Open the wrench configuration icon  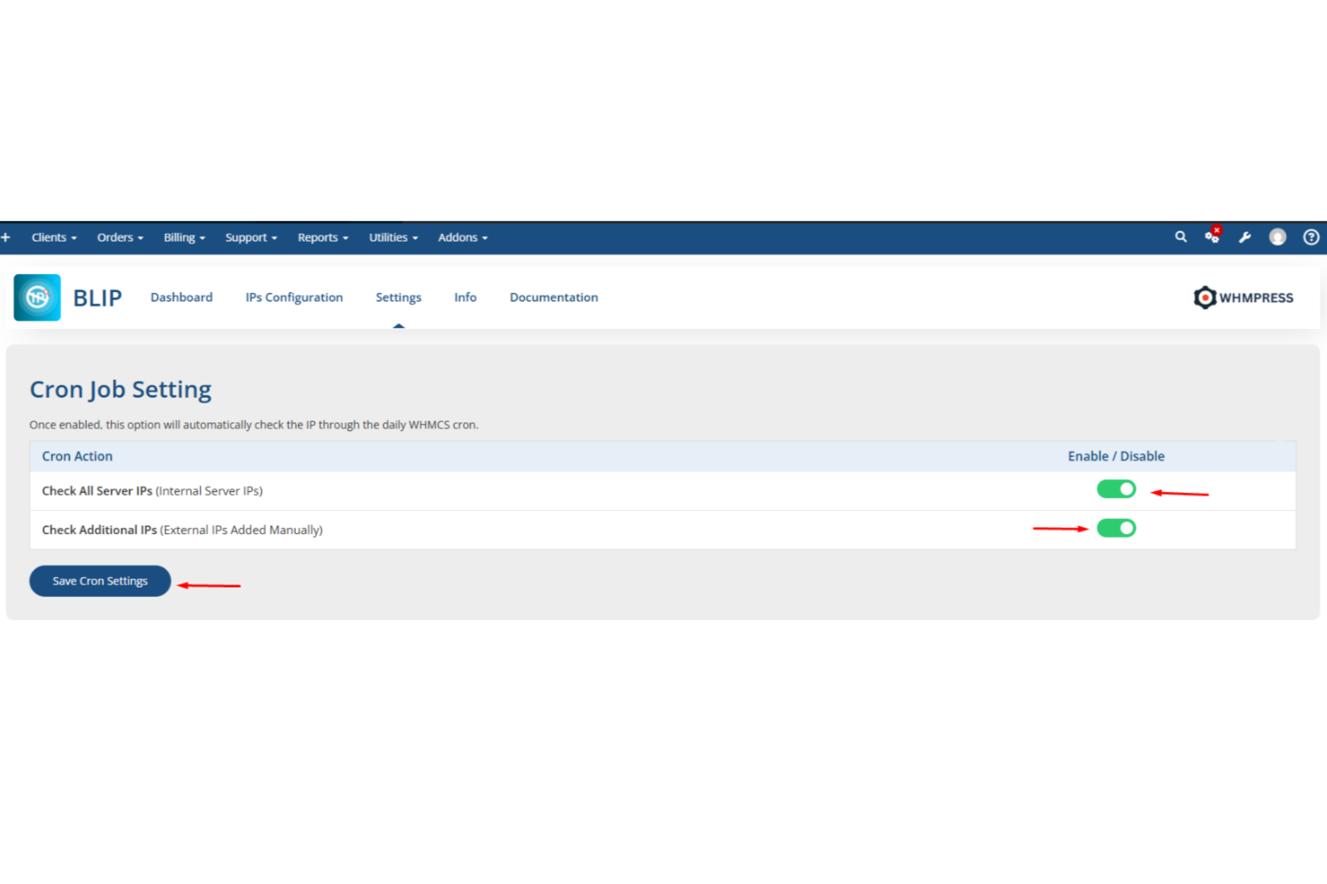[x=1245, y=238]
